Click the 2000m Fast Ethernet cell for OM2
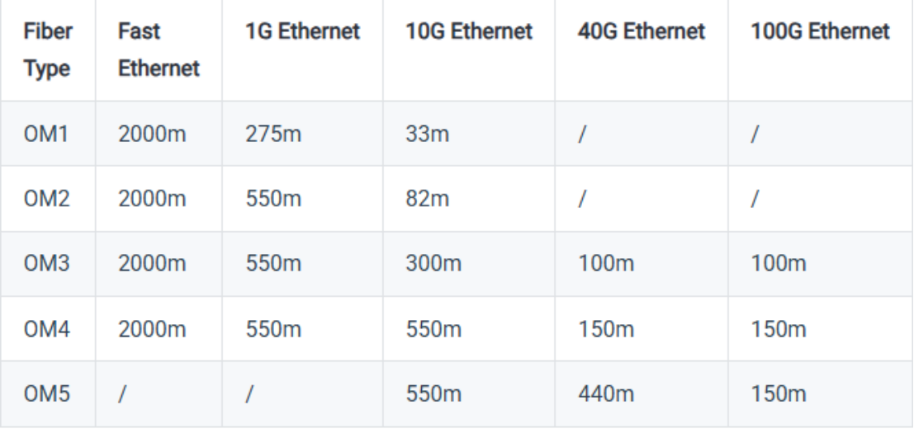The height and width of the screenshot is (429, 914). click(152, 199)
